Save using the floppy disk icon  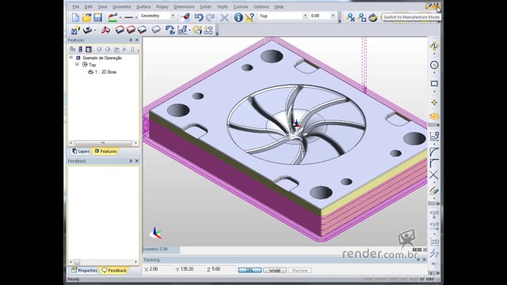pyautogui.click(x=97, y=17)
